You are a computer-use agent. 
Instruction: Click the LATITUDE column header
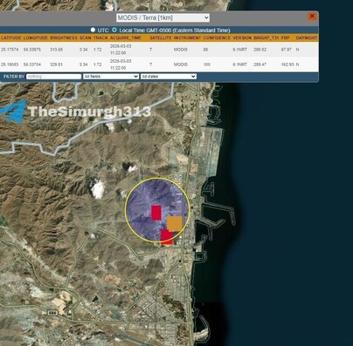coord(11,37)
